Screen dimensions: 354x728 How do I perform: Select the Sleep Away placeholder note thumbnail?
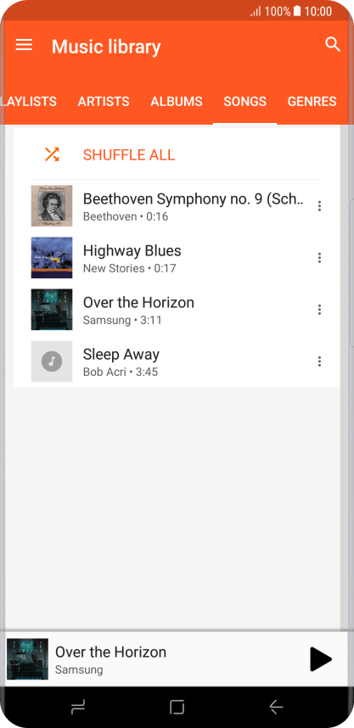point(52,361)
